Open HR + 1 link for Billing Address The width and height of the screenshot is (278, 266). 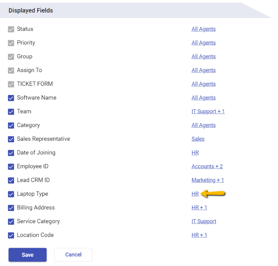199,208
